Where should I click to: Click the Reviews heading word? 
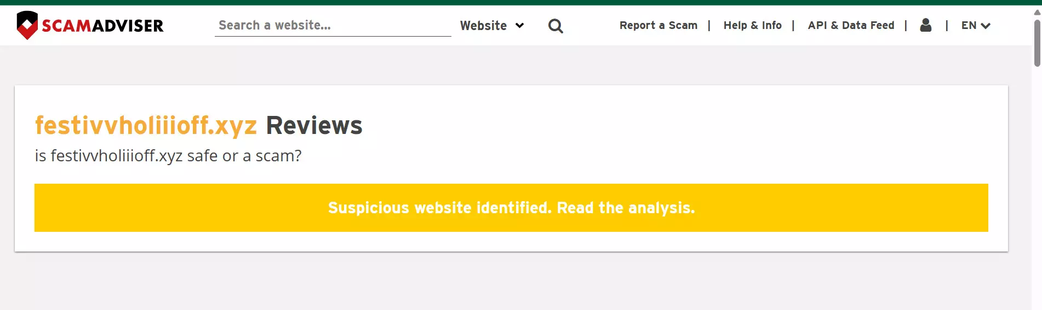(314, 125)
